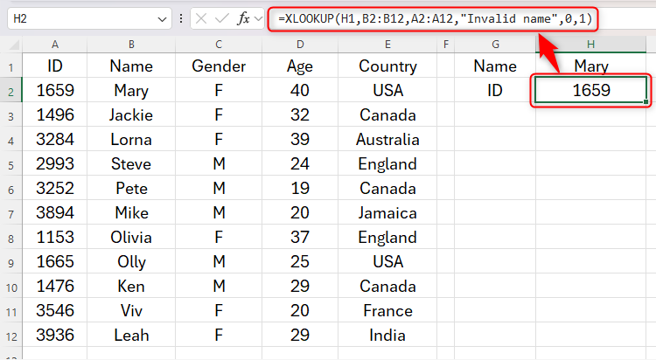Select column B header
Screen dimensions: 656x360
131,45
